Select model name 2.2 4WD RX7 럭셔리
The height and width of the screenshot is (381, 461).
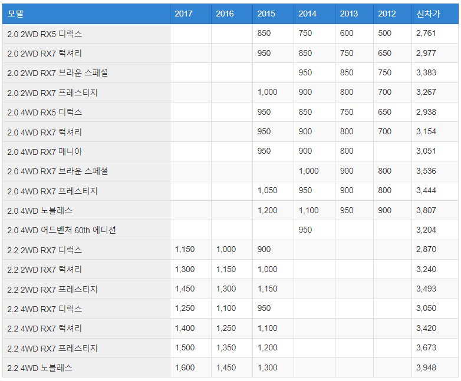pos(44,328)
